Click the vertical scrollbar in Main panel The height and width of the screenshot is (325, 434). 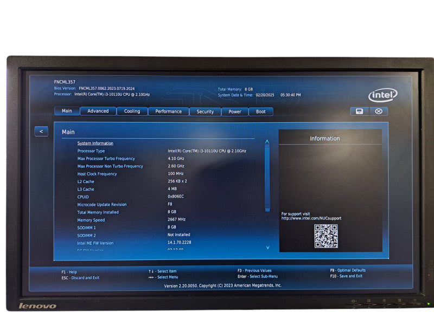click(x=267, y=178)
